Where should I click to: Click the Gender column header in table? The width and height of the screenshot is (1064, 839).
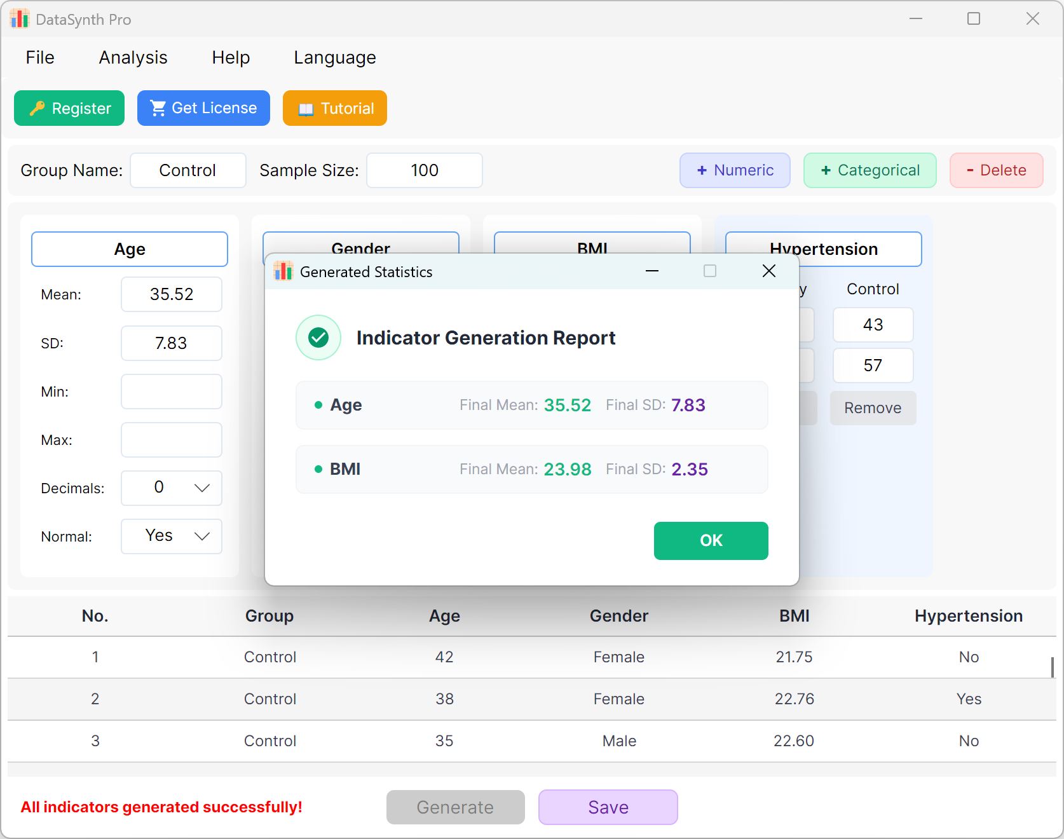click(619, 616)
